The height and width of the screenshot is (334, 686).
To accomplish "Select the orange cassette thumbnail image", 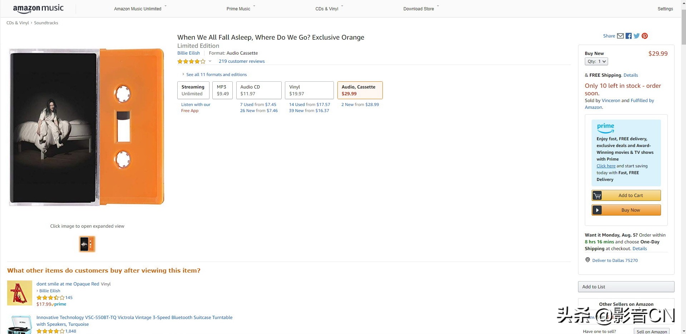I will pos(87,244).
